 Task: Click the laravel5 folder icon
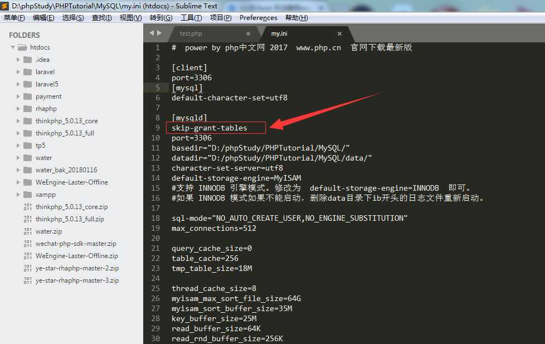click(28, 84)
